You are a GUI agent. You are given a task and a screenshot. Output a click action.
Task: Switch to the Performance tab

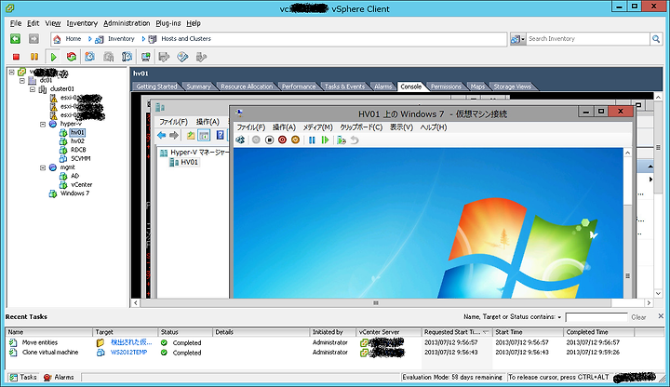point(299,87)
